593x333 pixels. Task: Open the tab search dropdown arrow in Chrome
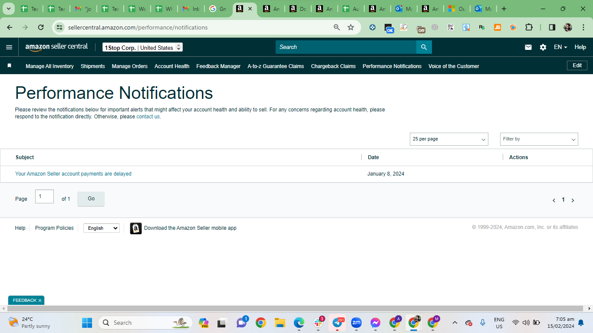tap(8, 9)
